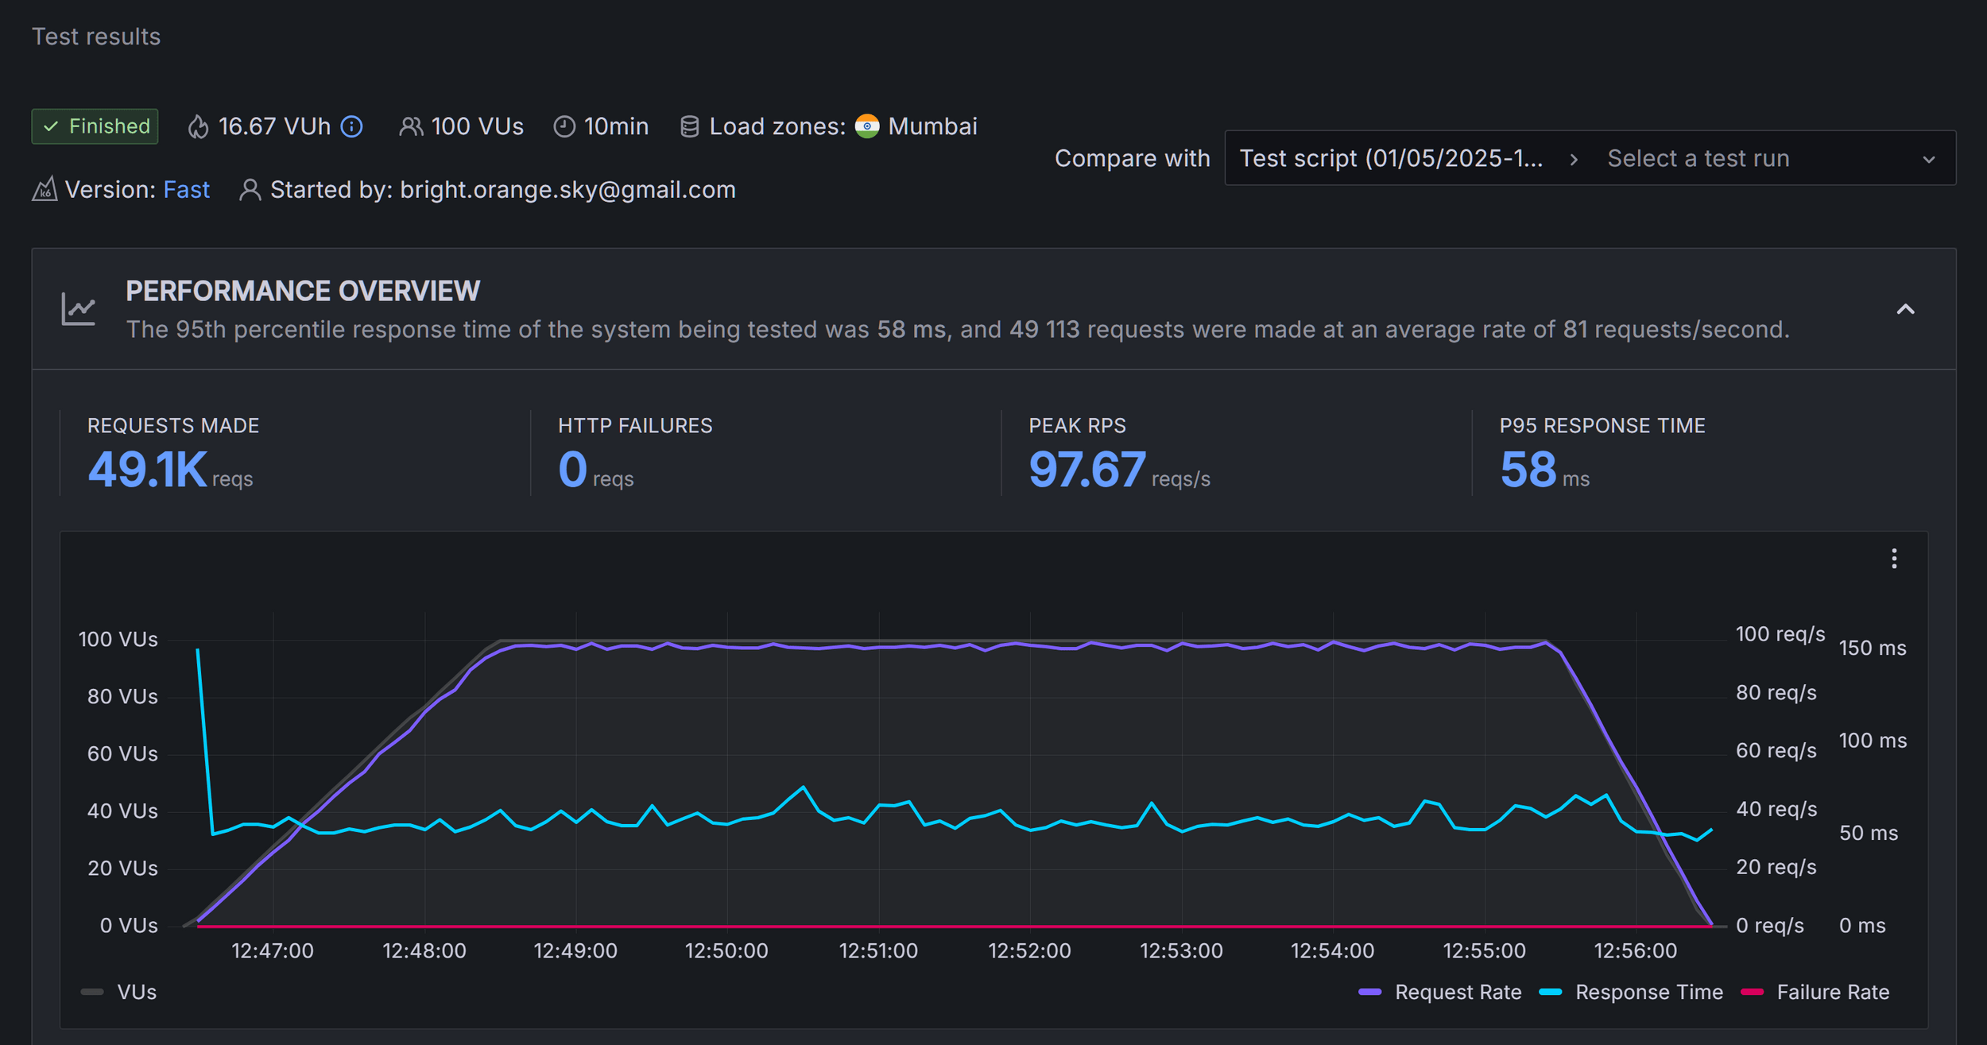The height and width of the screenshot is (1045, 1987).
Task: Click the virtual users people icon
Action: point(411,126)
